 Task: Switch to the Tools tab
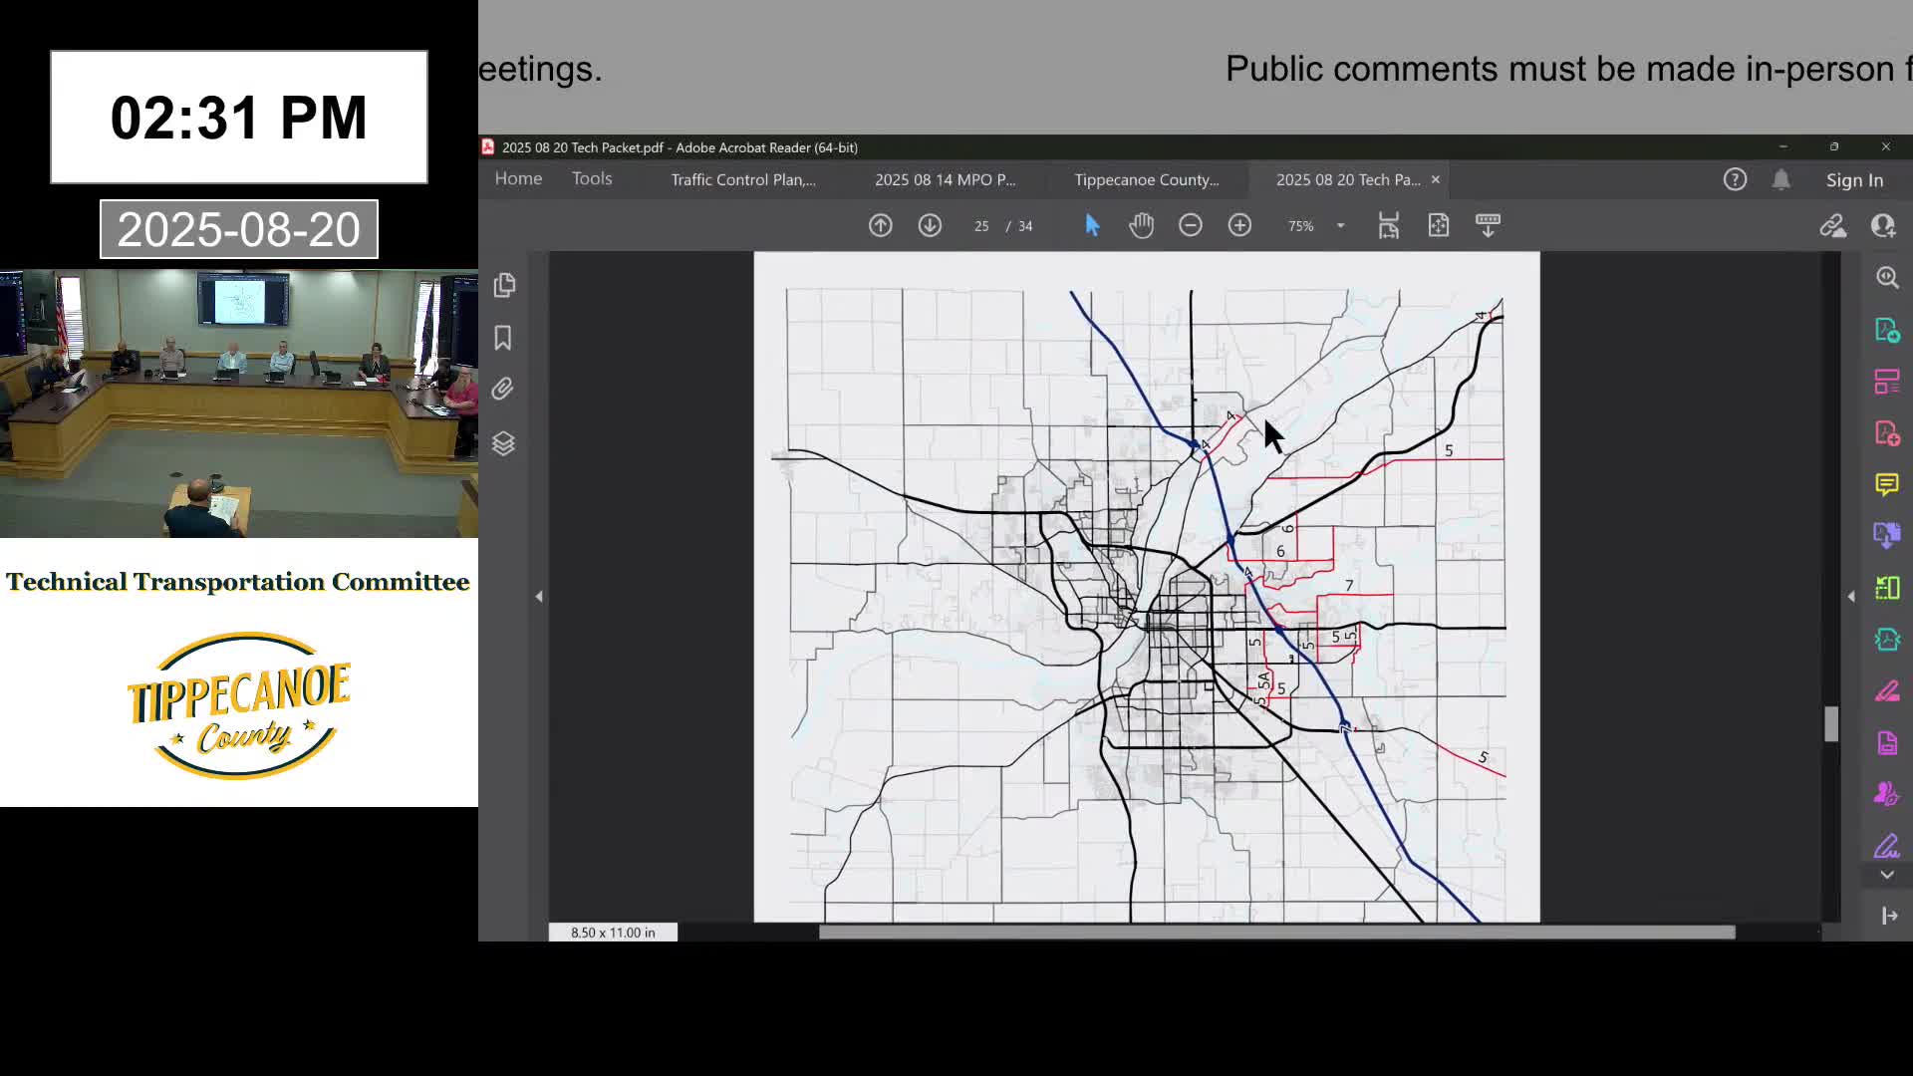pos(591,178)
